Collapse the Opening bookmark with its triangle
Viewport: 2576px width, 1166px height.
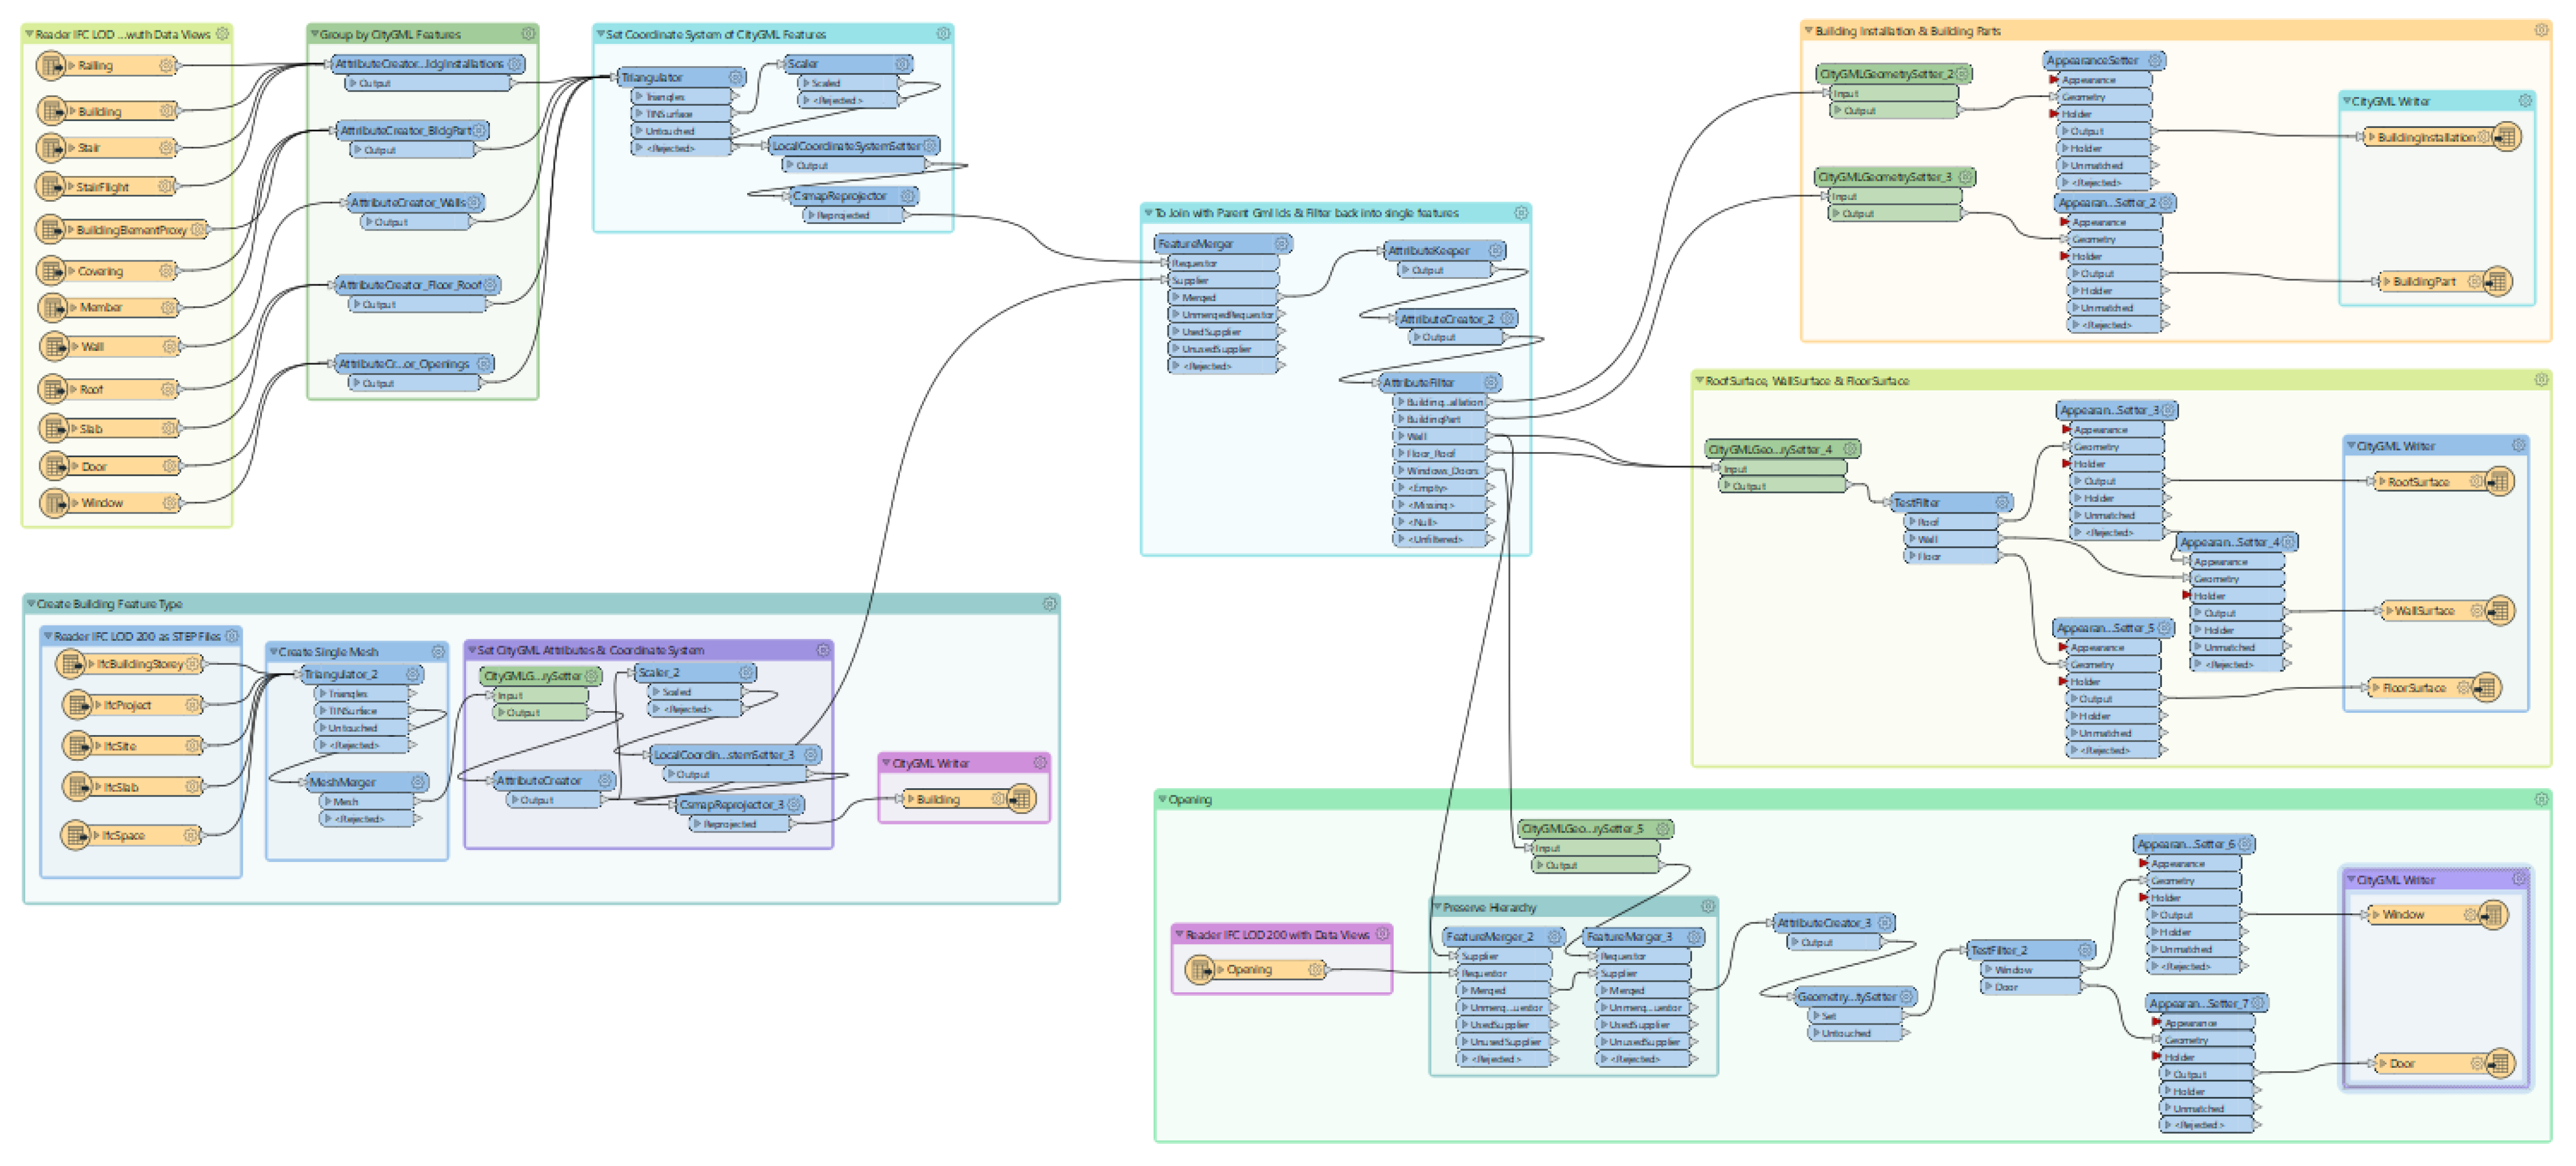(1162, 799)
